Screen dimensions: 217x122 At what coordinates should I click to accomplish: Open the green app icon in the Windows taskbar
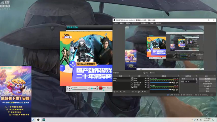pos(44,120)
